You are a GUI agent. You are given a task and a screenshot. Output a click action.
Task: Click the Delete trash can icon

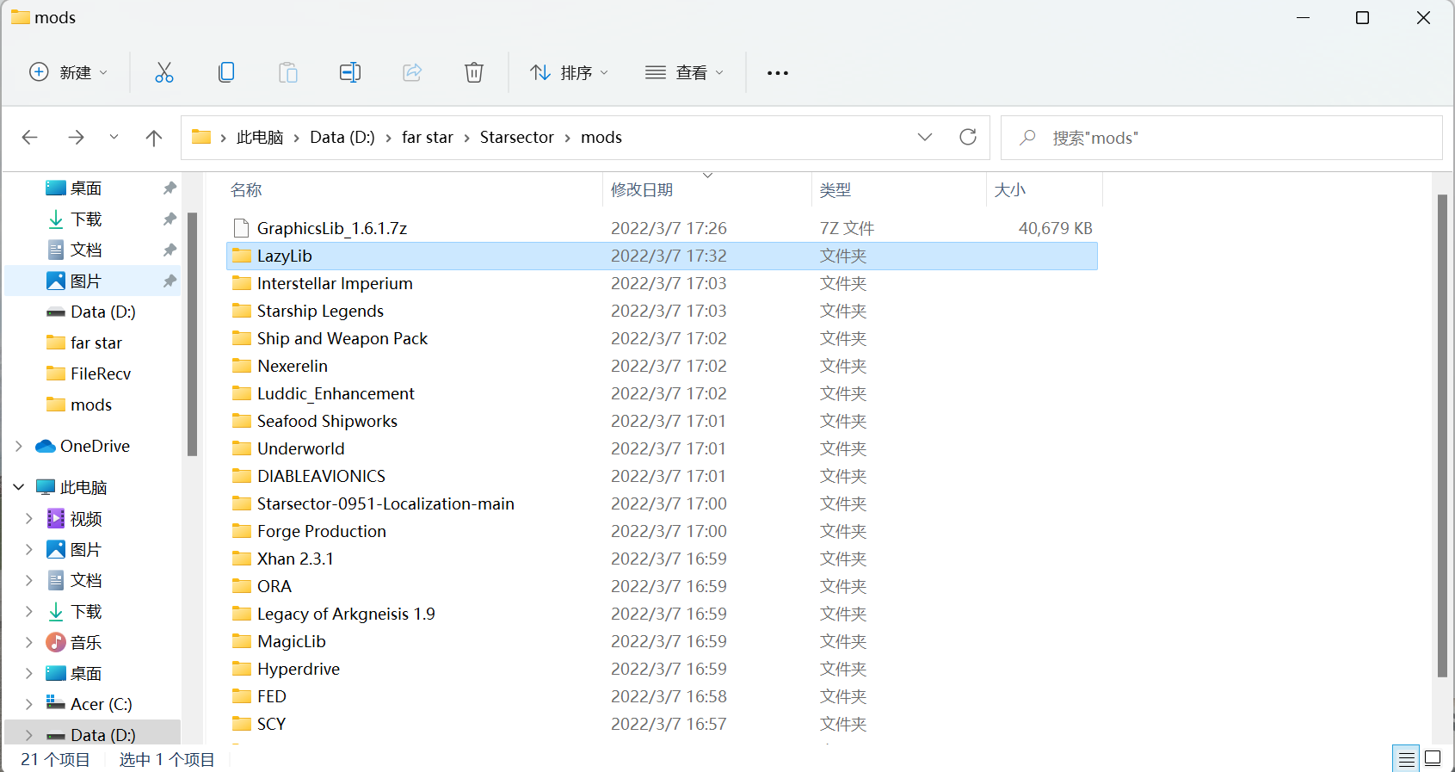pyautogui.click(x=474, y=72)
